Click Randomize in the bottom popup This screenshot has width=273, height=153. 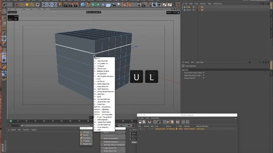86,144
